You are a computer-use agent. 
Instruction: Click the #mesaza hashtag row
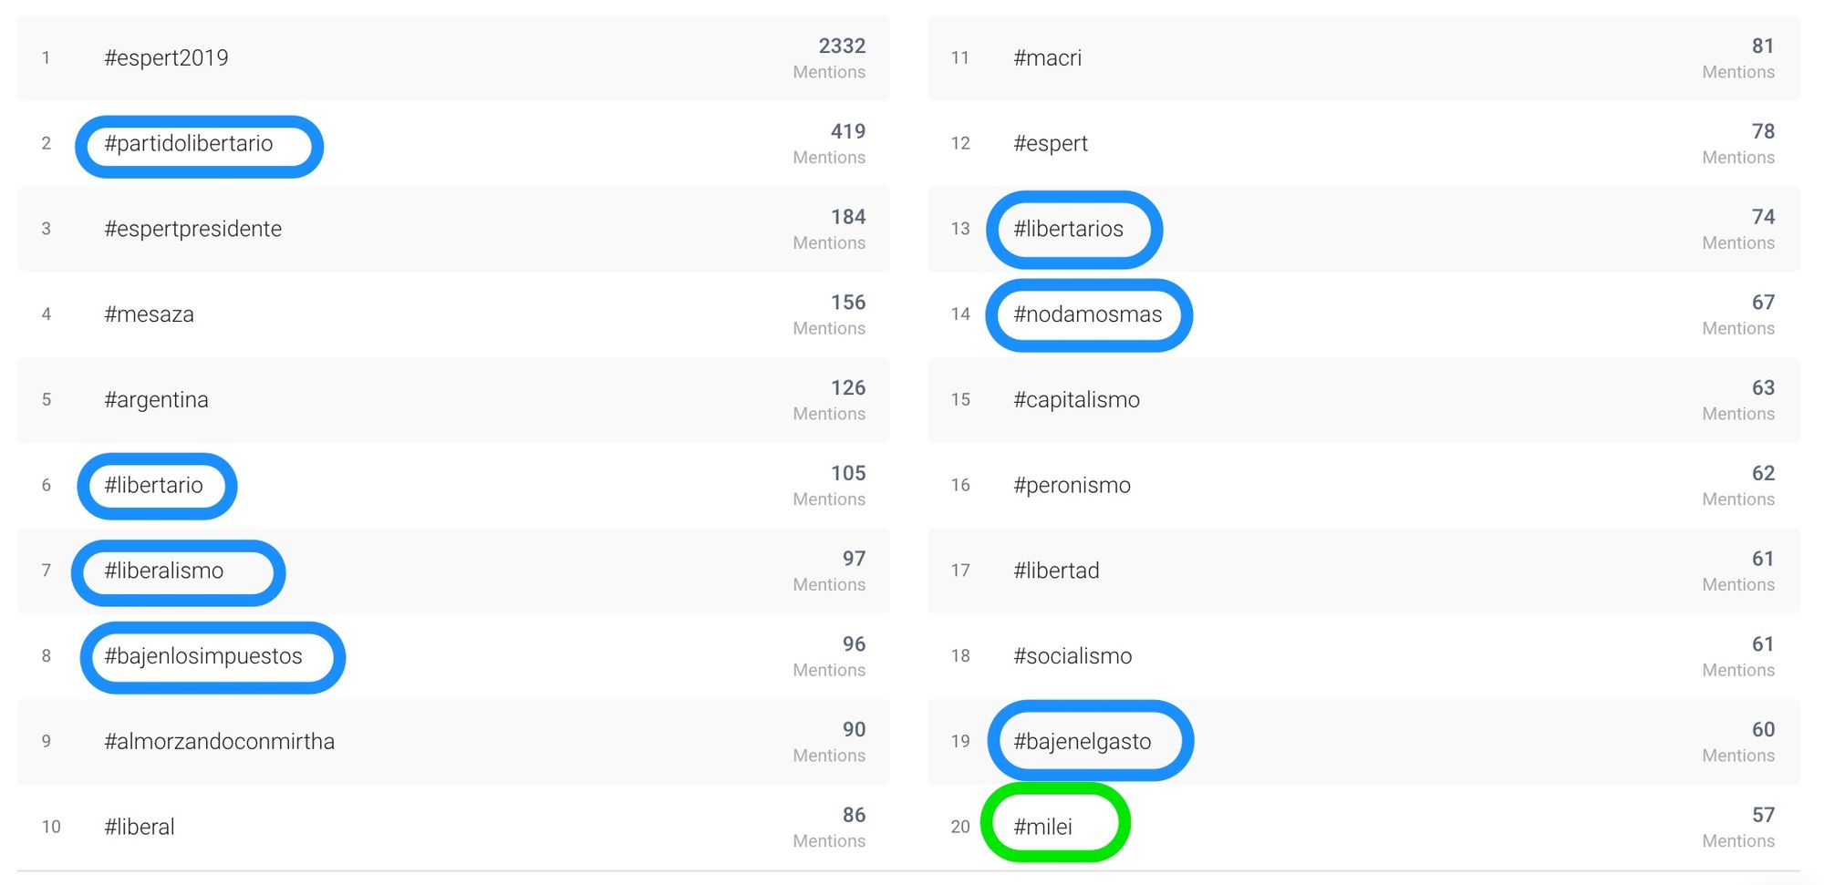point(453,314)
